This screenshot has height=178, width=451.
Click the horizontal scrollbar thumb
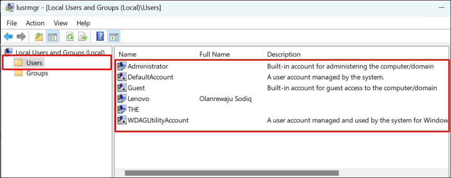pyautogui.click(x=231, y=173)
